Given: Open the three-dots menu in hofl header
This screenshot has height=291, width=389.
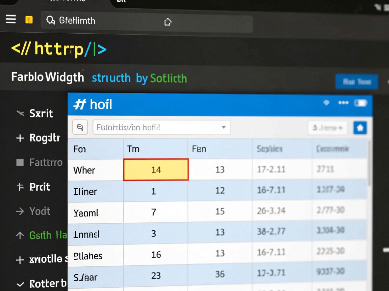Looking at the screenshot, I should [343, 103].
